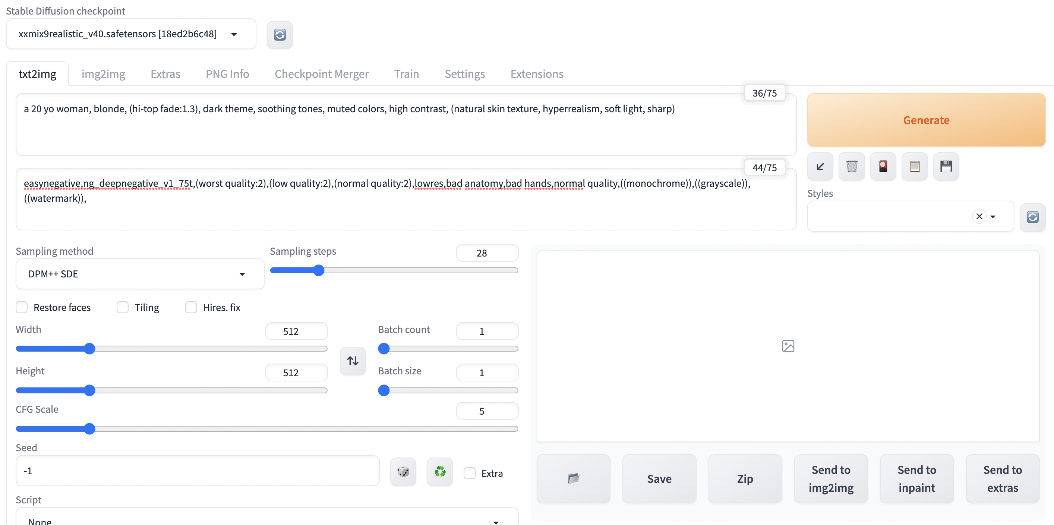Screen dimensions: 1054x525
Task: Click the red card extra networks icon
Action: [x=883, y=167]
